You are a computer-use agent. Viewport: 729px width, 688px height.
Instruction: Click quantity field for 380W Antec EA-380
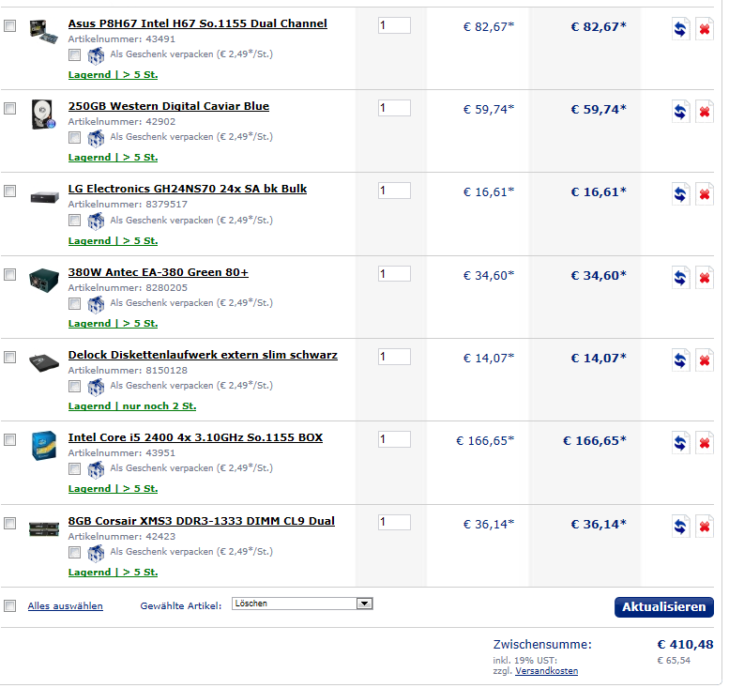pos(394,274)
